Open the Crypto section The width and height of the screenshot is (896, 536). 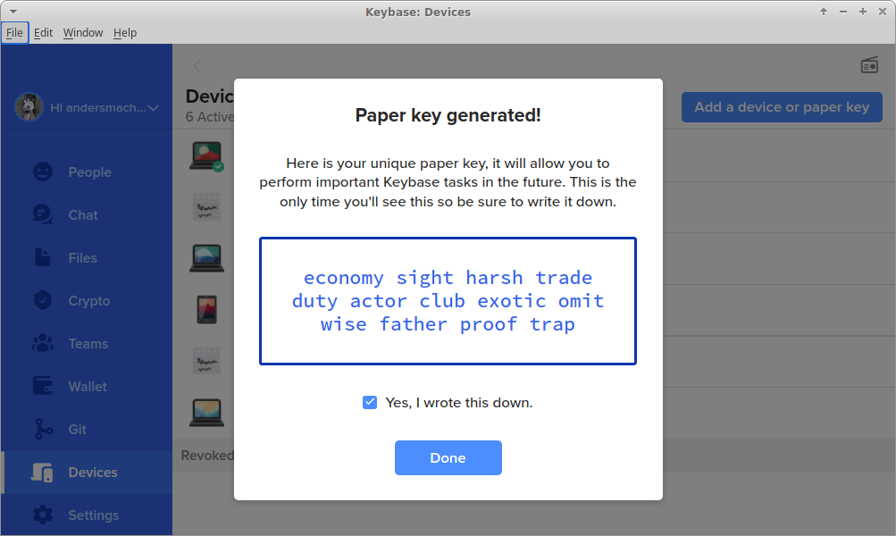(x=87, y=300)
